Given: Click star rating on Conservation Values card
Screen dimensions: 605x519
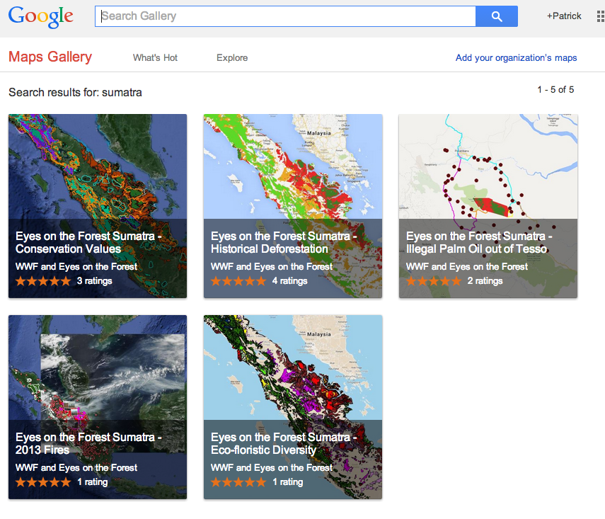Looking at the screenshot, I should (x=43, y=281).
